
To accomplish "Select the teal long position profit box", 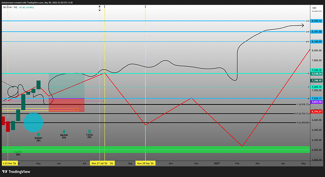I will [66, 86].
